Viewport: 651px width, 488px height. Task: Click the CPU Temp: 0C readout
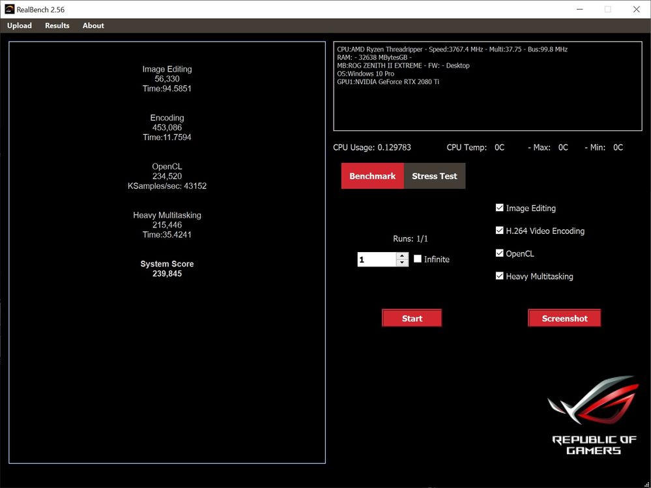pos(475,147)
